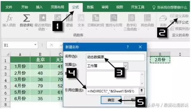
Task: Open the 文件 File tab
Action: [9, 7]
